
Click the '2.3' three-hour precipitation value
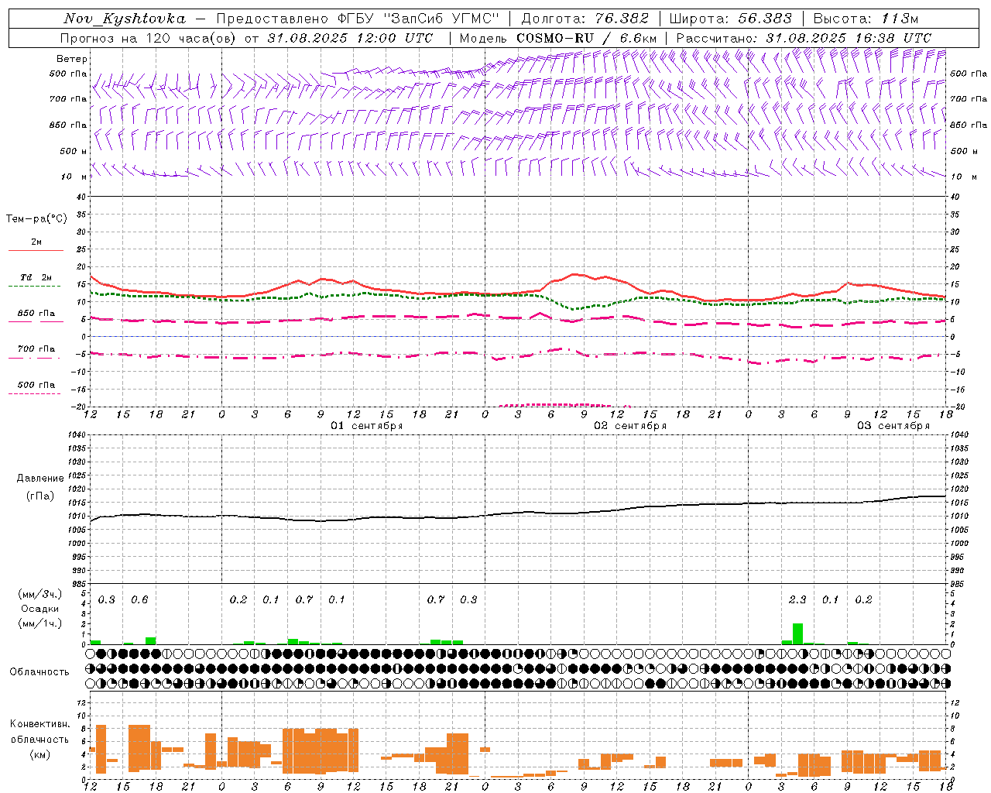click(797, 599)
